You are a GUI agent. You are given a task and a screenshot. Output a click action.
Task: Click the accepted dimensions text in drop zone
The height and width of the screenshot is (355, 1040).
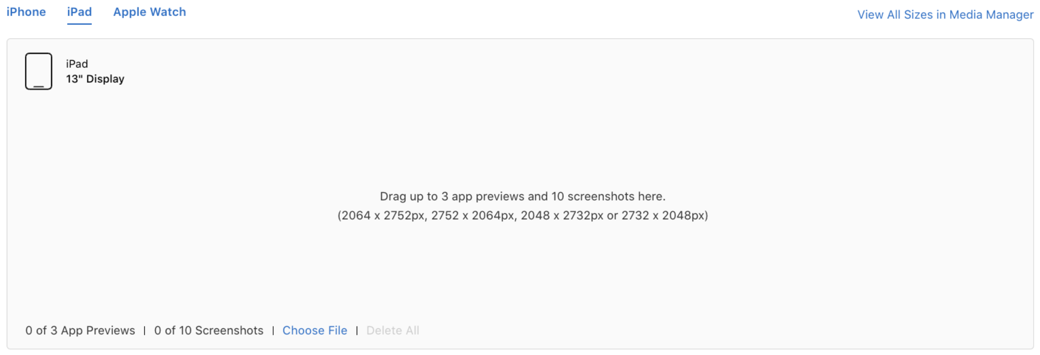point(523,215)
